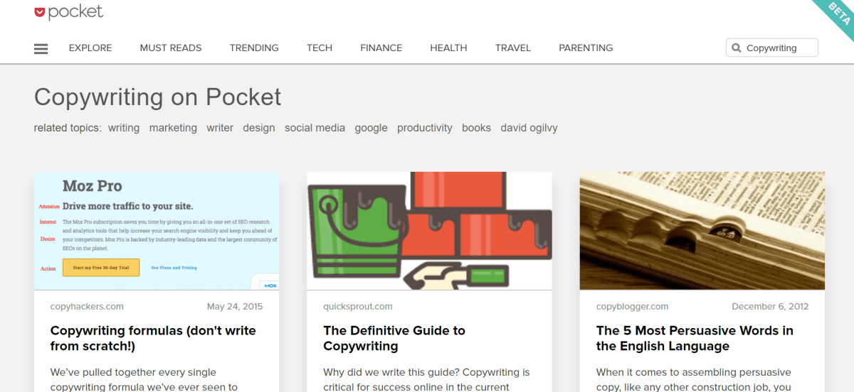This screenshot has width=854, height=392.
Task: Open the hamburger menu icon
Action: tap(41, 48)
